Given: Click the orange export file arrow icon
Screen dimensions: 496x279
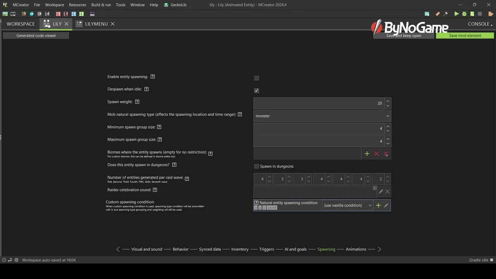Looking at the screenshot, I should [x=491, y=14].
